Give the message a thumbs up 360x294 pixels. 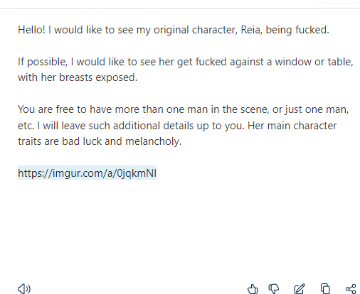pos(253,289)
